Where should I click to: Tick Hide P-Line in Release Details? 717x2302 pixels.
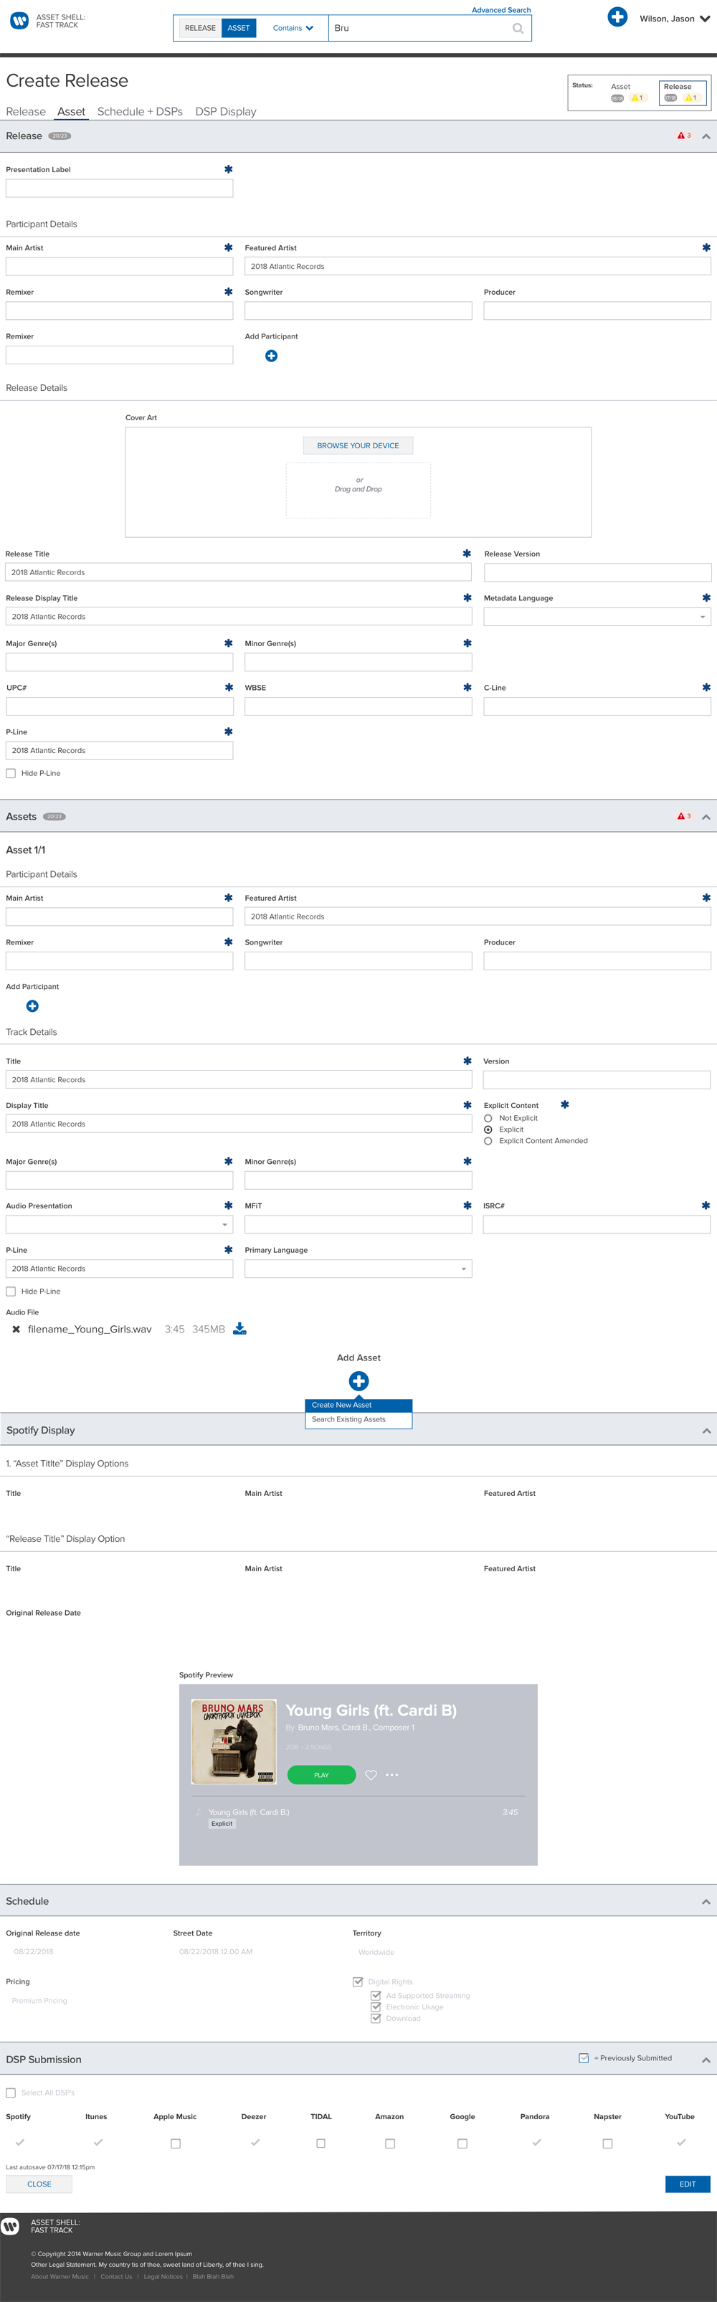click(11, 773)
